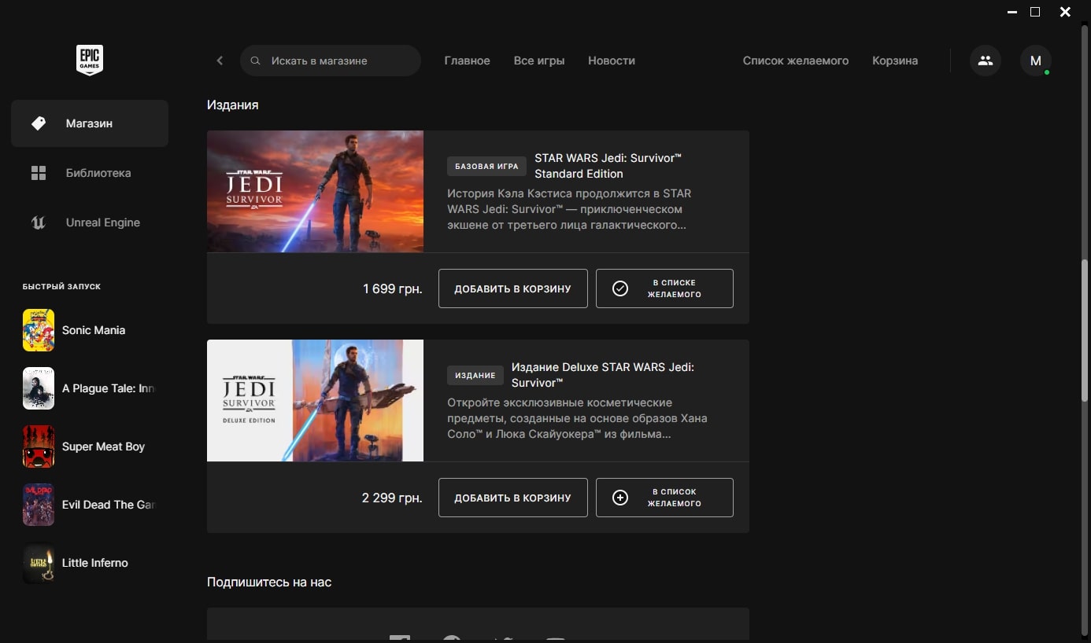Go back with the arrow button

[220, 61]
